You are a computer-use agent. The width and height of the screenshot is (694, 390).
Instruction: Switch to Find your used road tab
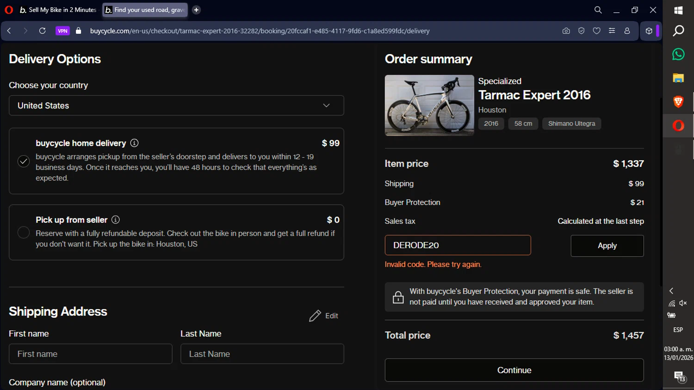click(x=145, y=10)
